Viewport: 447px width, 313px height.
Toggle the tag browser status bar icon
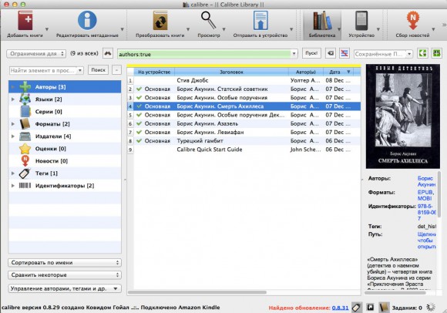coord(357,308)
